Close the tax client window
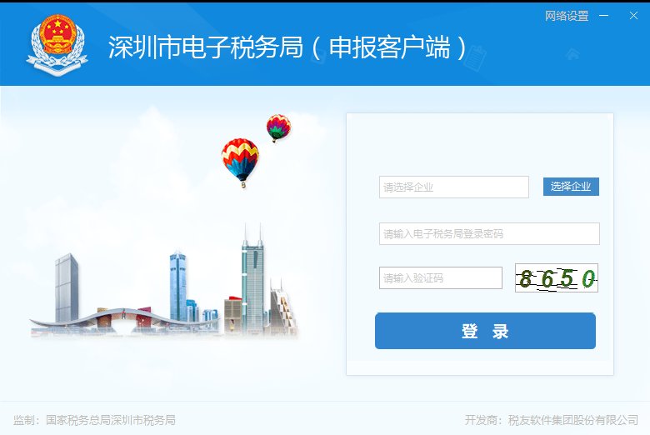The image size is (650, 435). (x=633, y=16)
